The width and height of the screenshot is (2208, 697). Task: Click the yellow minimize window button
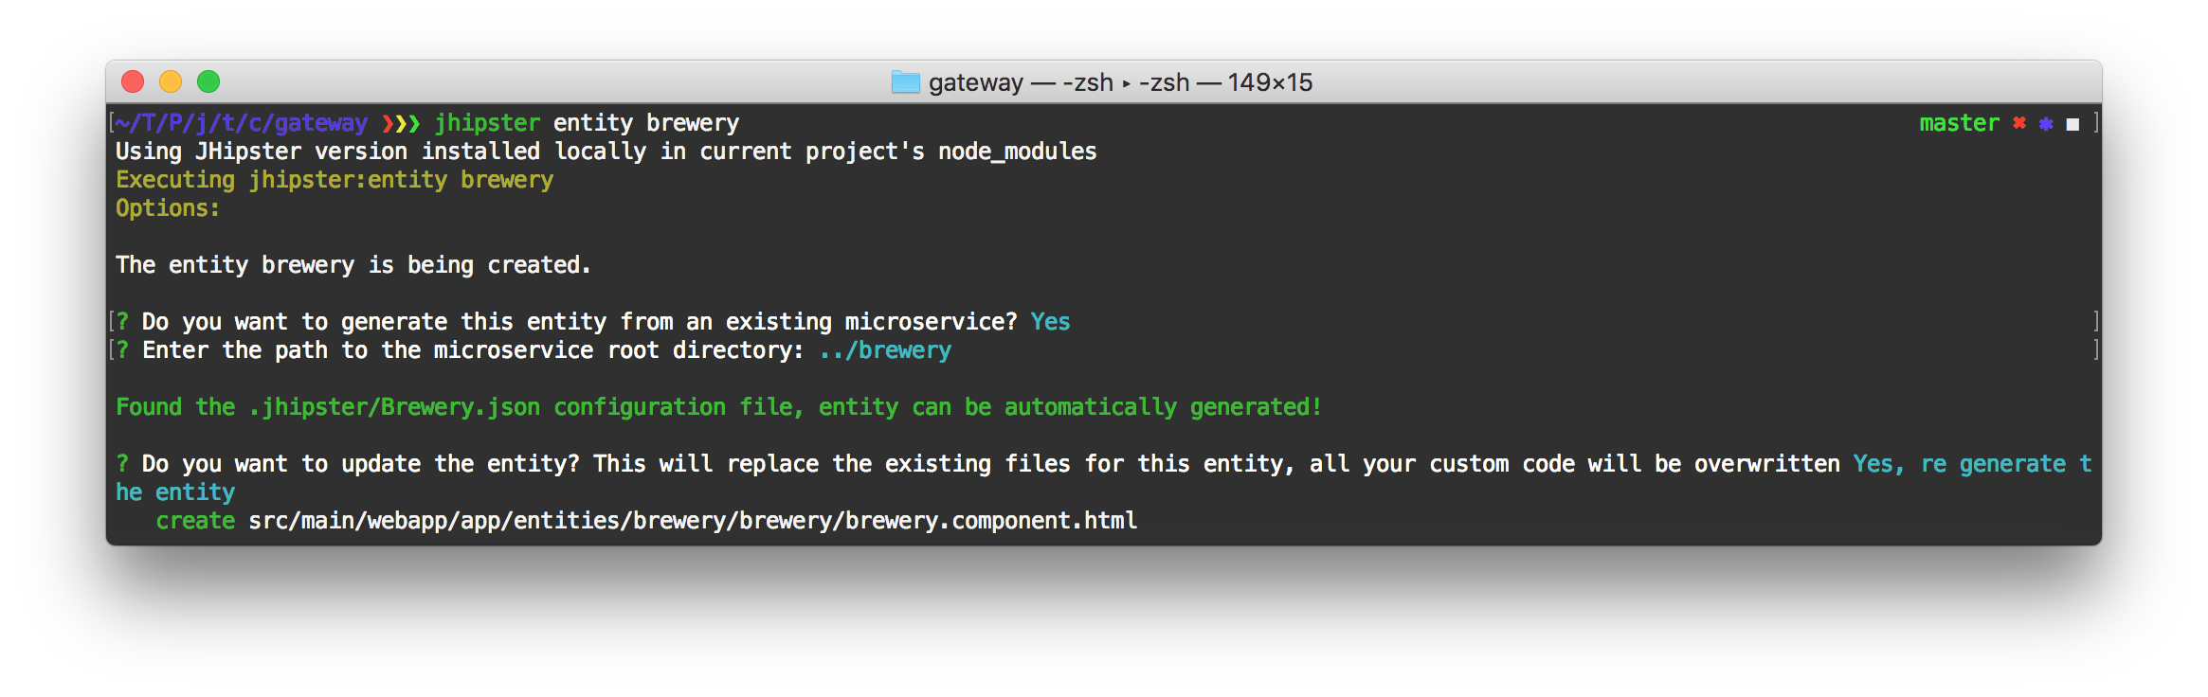171,82
